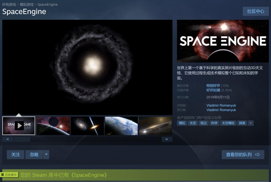This screenshot has width=271, height=182.
Task: Select the spiral galaxy and pulsar thumbnail
Action: coord(87,126)
